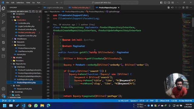194x109 pixels.
Task: Expand the bootstrap folder
Action: 18,92
